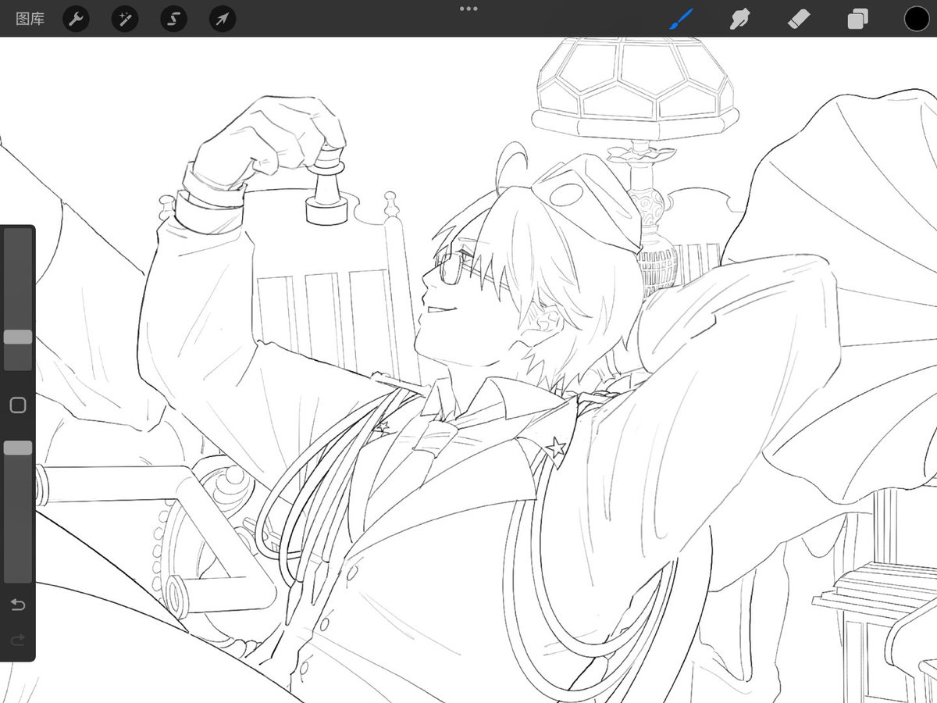
Task: Click the three-dot menu at top center
Action: (468, 9)
